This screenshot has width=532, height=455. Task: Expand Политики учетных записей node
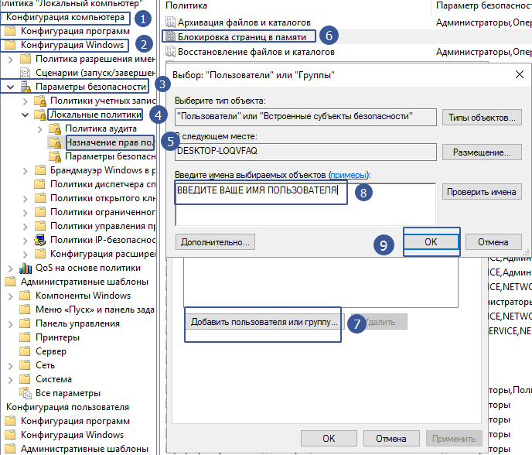pyautogui.click(x=25, y=101)
